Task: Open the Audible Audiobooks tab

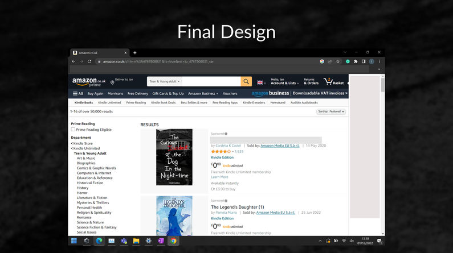Action: click(304, 102)
